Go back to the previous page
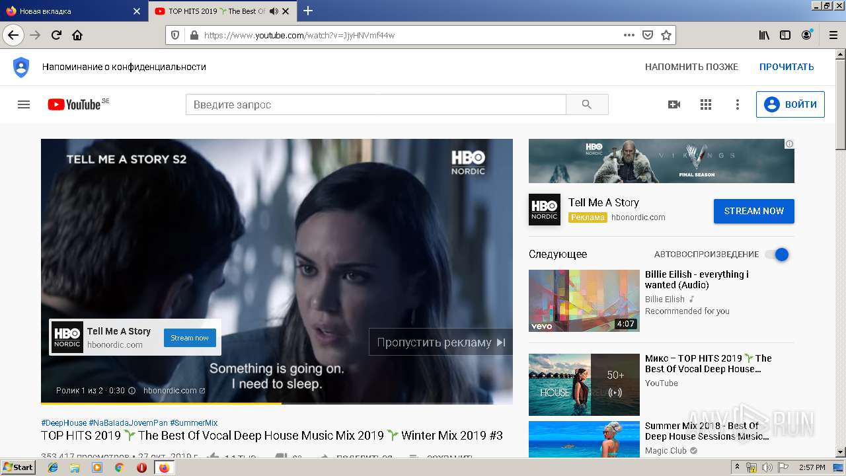Screen dimensions: 846x476 pyautogui.click(x=13, y=35)
